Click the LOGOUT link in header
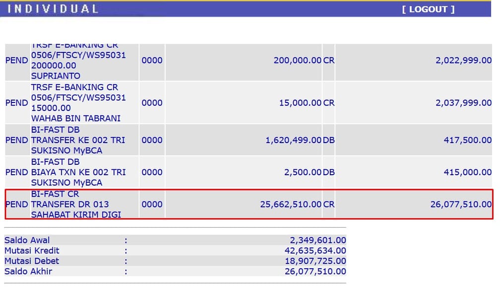This screenshot has width=502, height=297. coord(429,9)
